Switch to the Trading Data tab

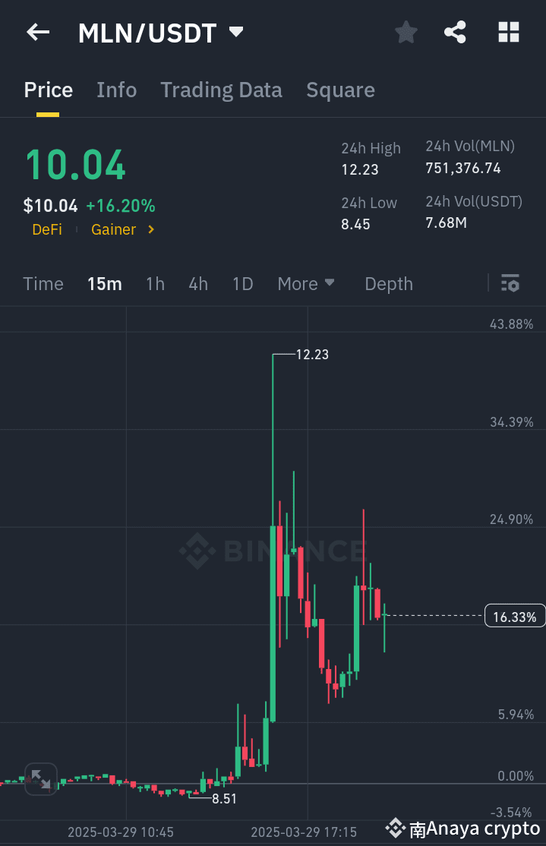[x=221, y=90]
